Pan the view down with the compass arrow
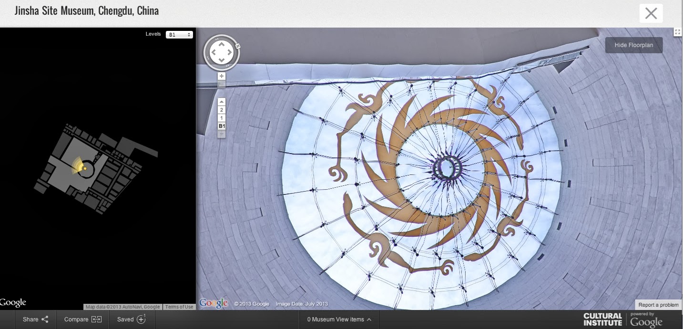Image resolution: width=683 pixels, height=329 pixels. pos(222,60)
